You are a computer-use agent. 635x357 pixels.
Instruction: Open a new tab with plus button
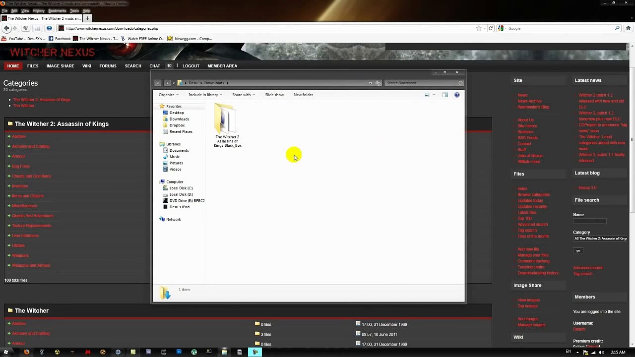[x=87, y=18]
